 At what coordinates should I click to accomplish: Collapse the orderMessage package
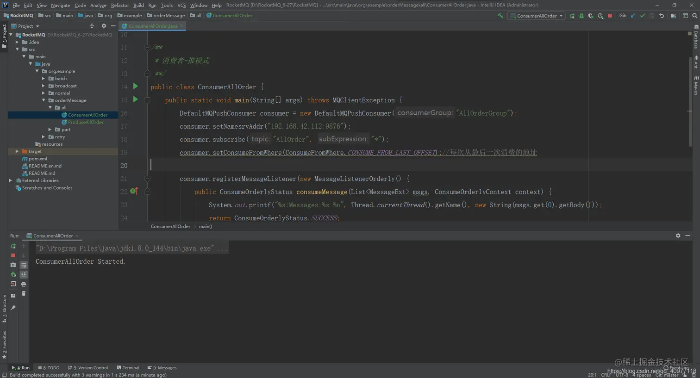44,100
